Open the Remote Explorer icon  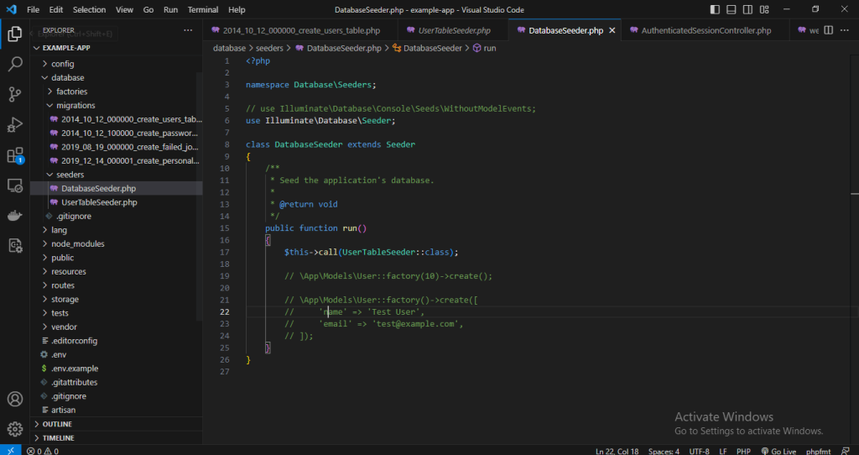tap(15, 186)
